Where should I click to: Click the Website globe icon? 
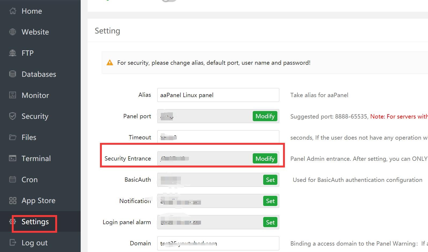click(13, 32)
